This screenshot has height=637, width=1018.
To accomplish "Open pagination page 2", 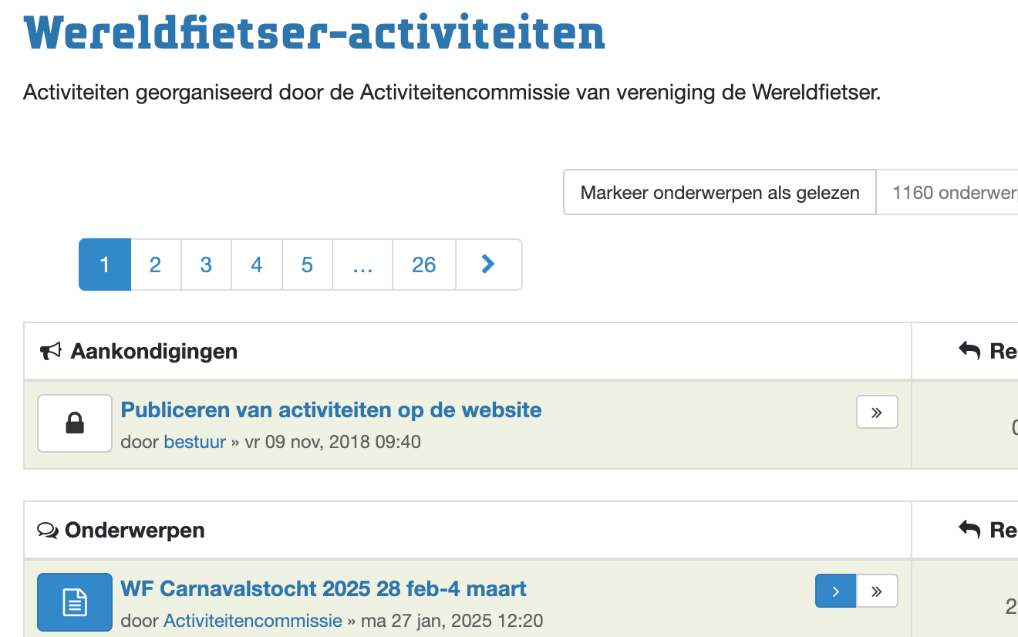I will point(156,265).
